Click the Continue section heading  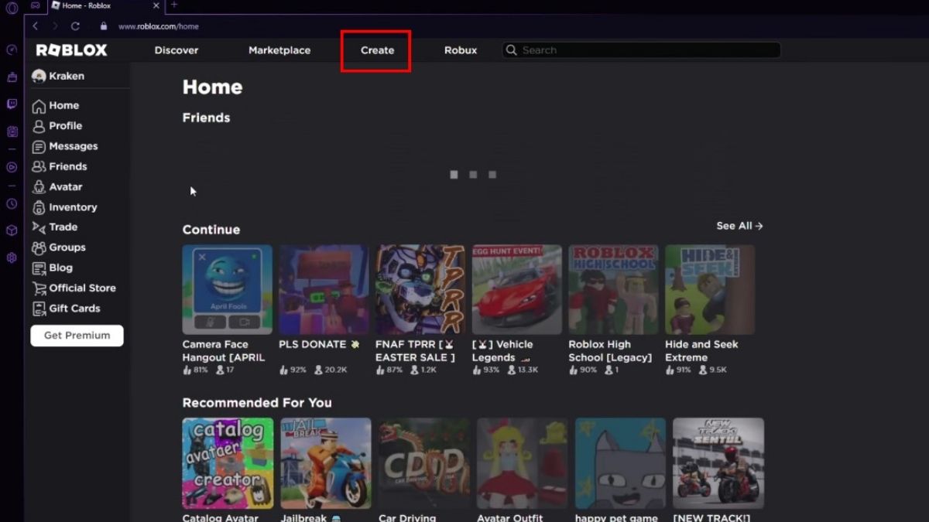[211, 230]
